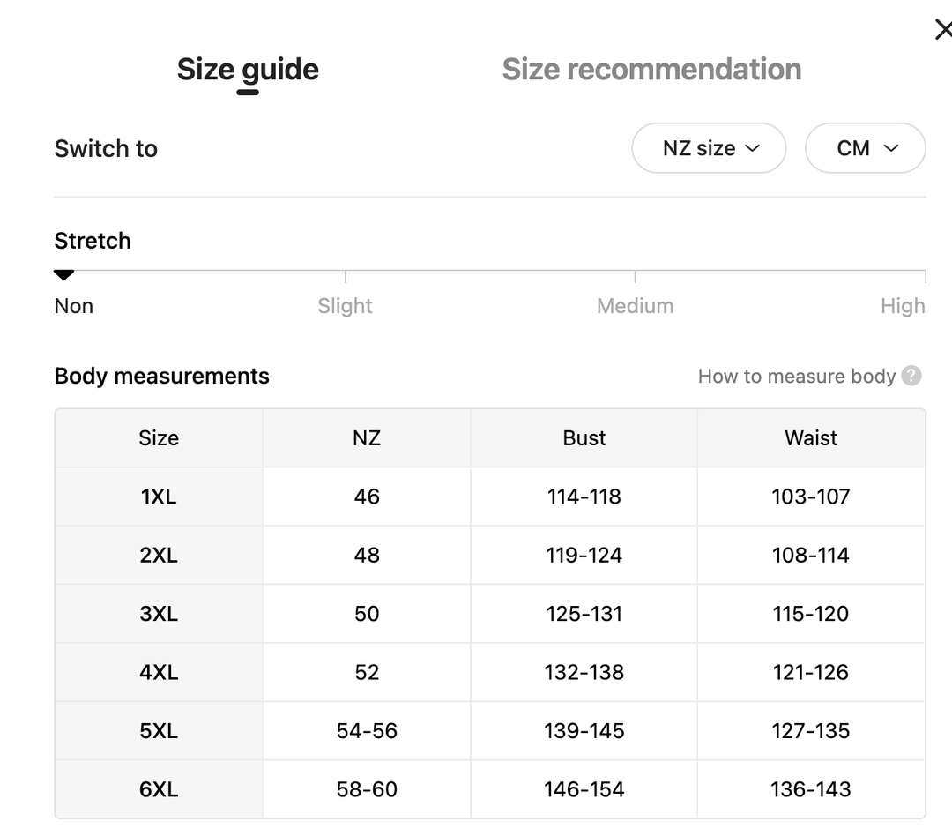
Task: Open the CM unit dropdown
Action: click(x=866, y=148)
